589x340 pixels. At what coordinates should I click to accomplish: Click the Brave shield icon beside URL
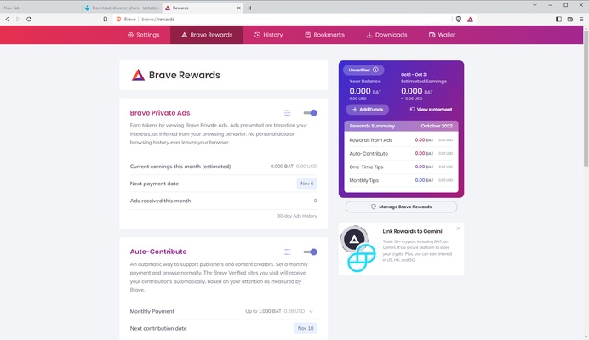(x=118, y=20)
